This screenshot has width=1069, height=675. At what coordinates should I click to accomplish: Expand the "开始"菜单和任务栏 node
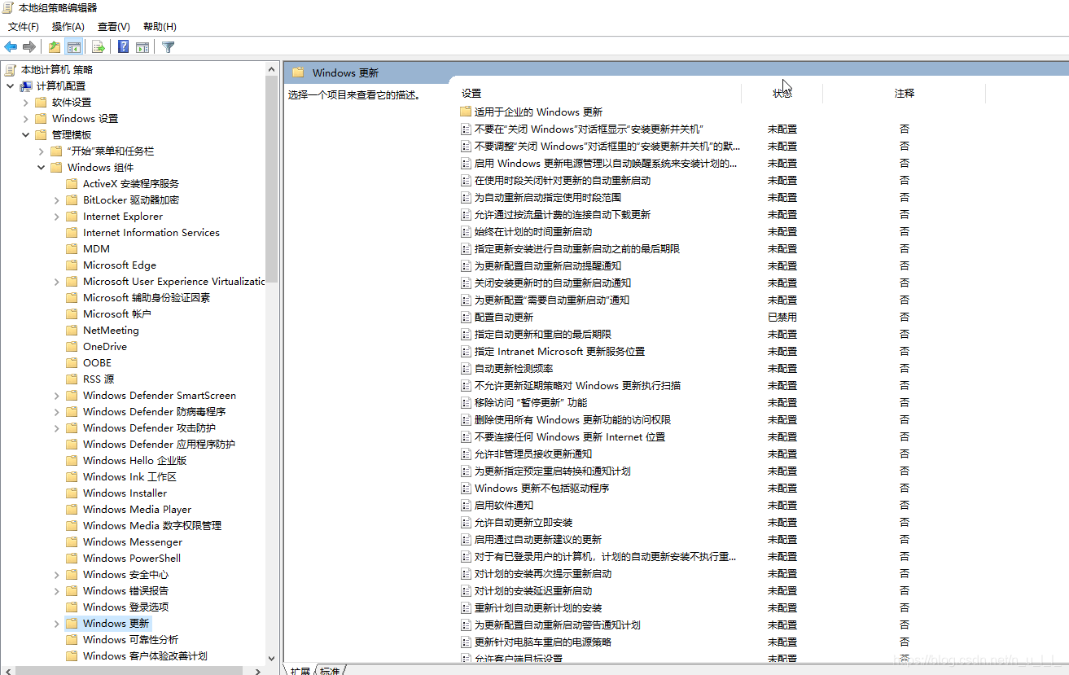click(41, 151)
